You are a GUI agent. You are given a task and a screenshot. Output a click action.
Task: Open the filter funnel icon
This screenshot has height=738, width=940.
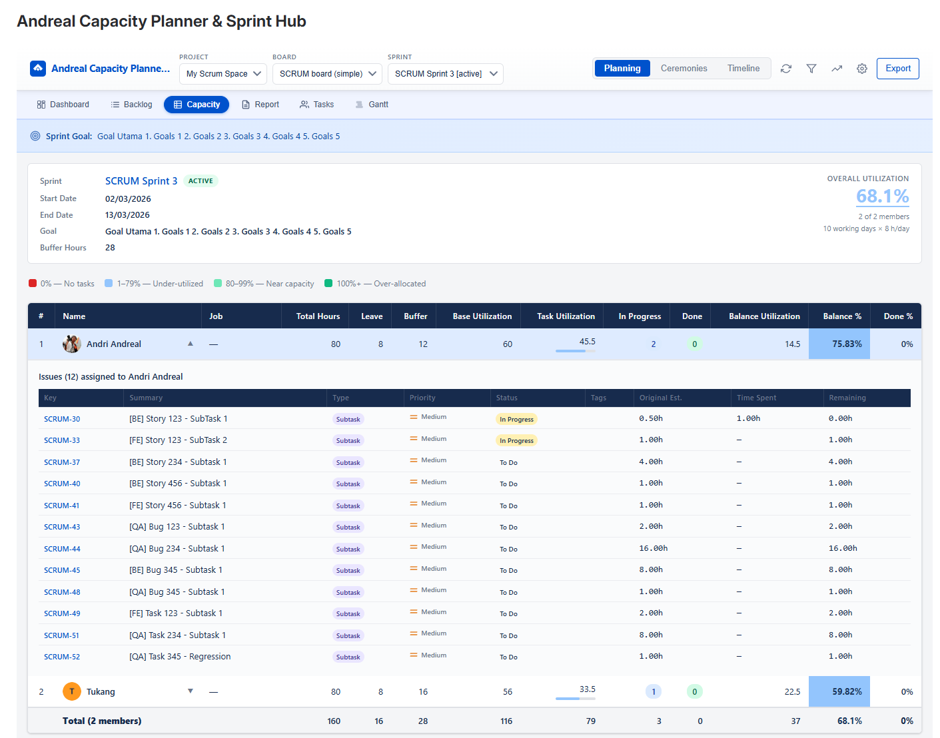point(811,69)
